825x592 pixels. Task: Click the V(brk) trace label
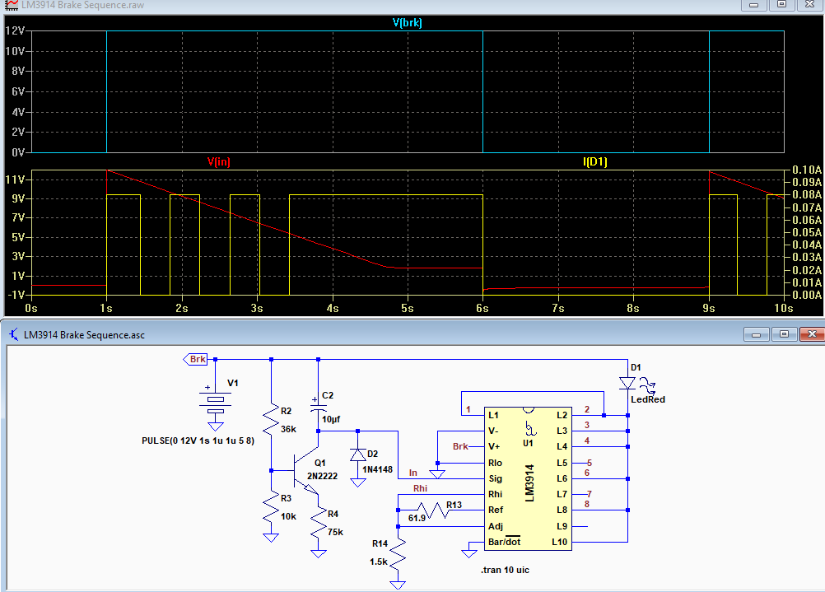click(x=408, y=22)
